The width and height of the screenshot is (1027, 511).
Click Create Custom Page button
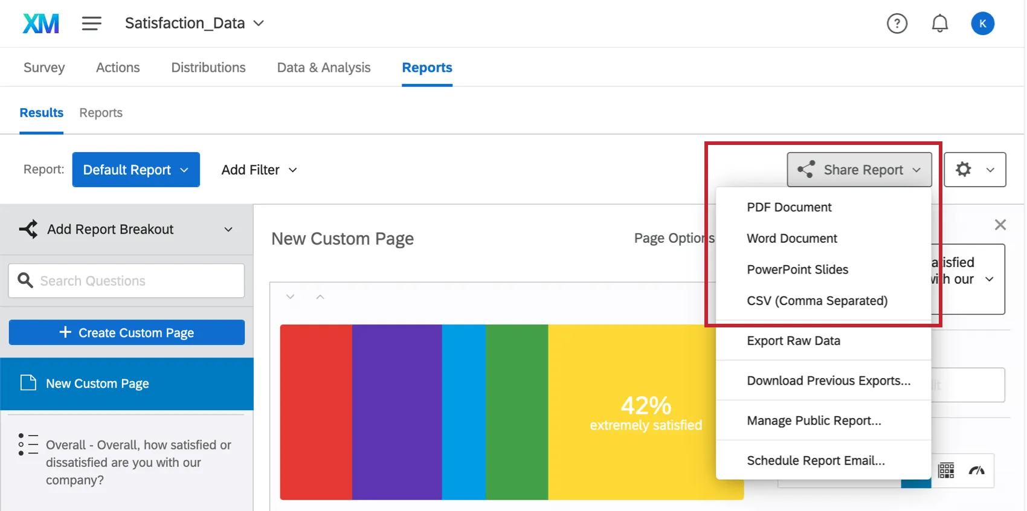[127, 333]
